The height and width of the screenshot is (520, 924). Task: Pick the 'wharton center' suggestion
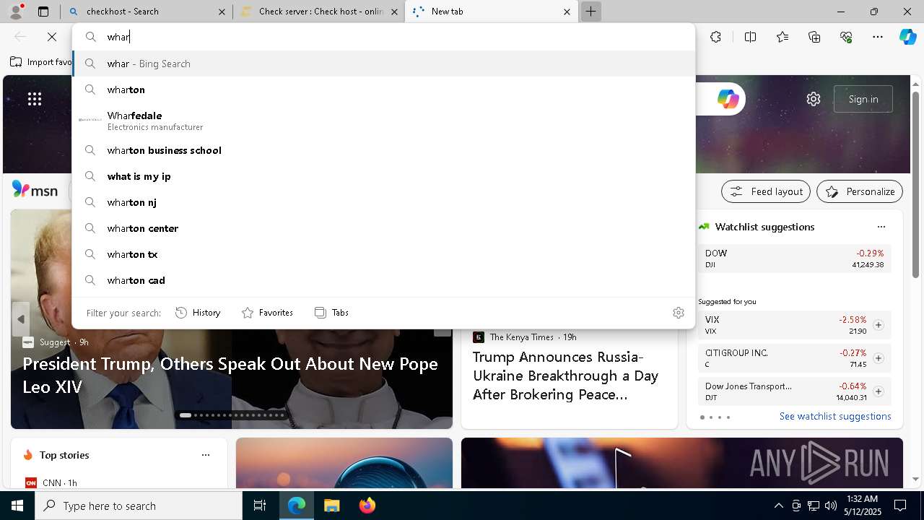(x=383, y=228)
